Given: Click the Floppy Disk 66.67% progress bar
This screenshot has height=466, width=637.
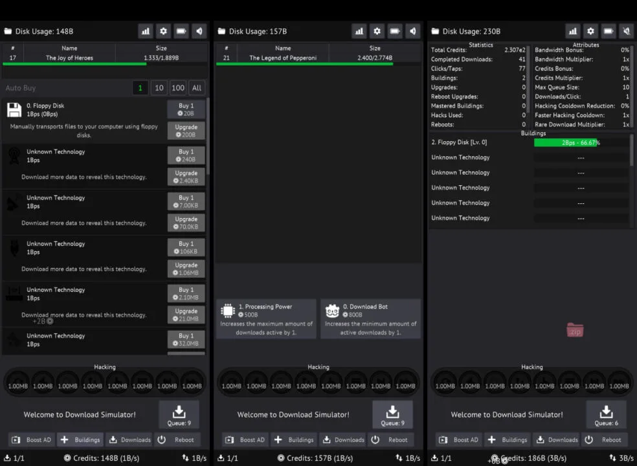Looking at the screenshot, I should tap(582, 142).
